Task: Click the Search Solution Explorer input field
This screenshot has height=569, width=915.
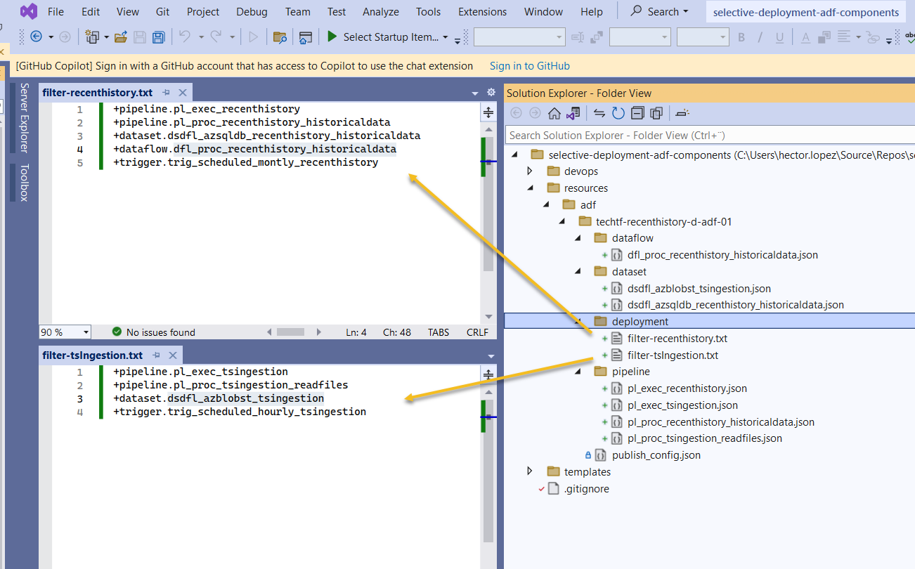Action: pos(710,135)
